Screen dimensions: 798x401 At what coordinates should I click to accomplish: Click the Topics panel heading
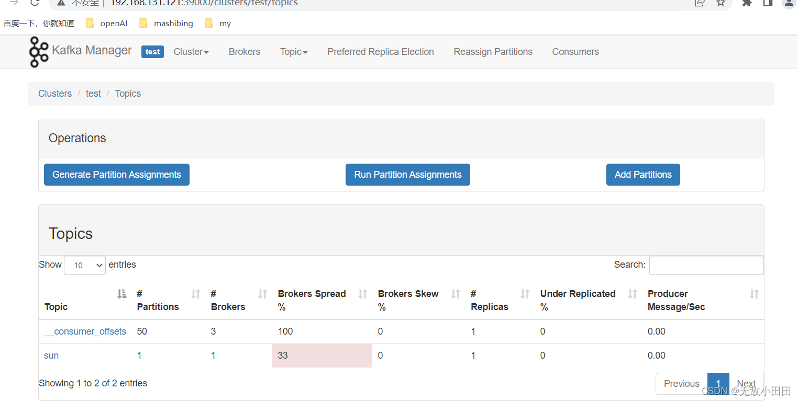coord(71,234)
